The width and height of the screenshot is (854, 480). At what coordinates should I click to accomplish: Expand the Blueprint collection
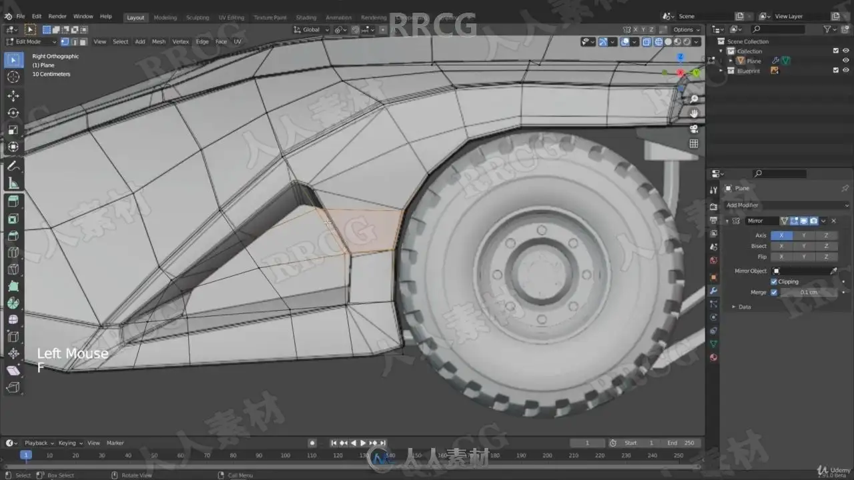pyautogui.click(x=722, y=71)
